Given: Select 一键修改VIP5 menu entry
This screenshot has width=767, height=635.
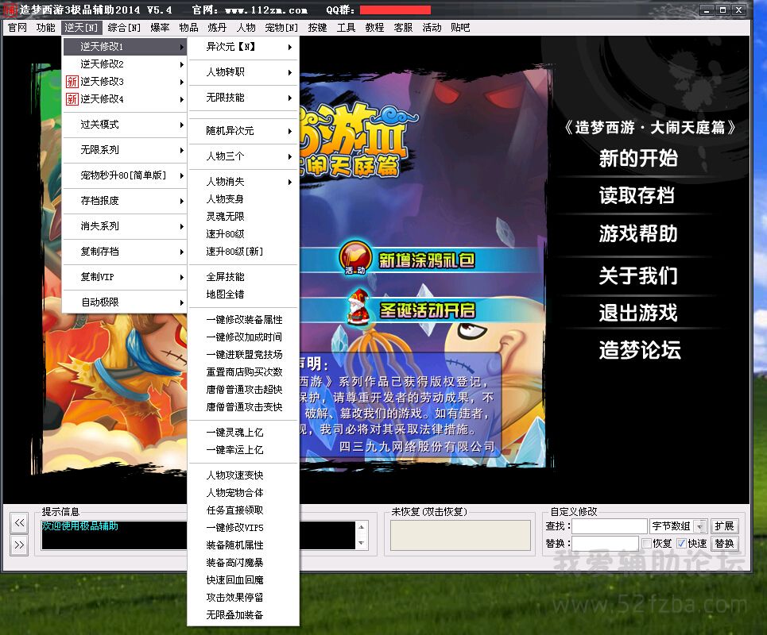Looking at the screenshot, I should pos(243,528).
